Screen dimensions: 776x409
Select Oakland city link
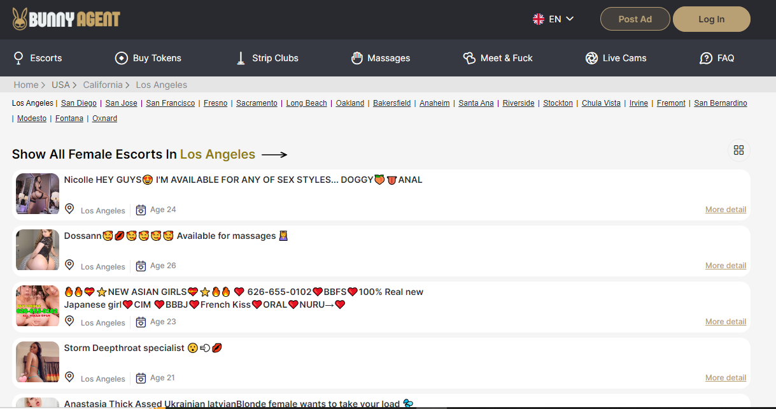(x=350, y=103)
